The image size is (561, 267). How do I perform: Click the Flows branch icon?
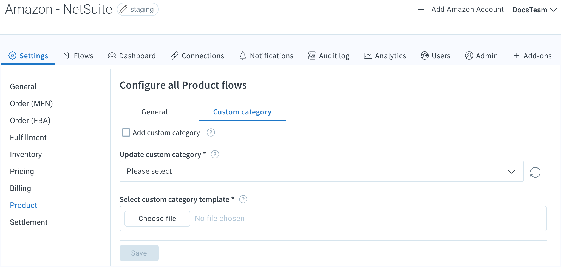[67, 56]
